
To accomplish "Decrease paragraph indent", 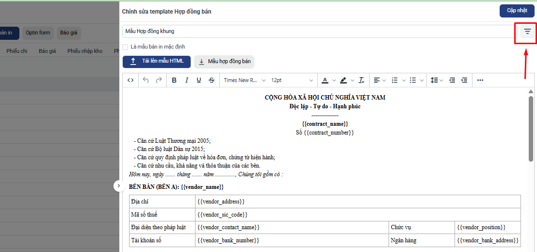I will click(x=452, y=80).
